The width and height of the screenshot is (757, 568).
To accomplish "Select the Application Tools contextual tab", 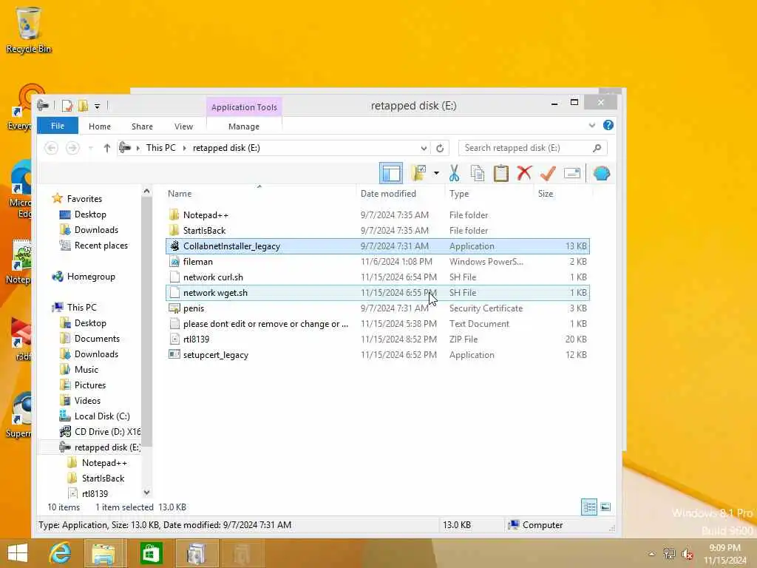I will tap(244, 107).
